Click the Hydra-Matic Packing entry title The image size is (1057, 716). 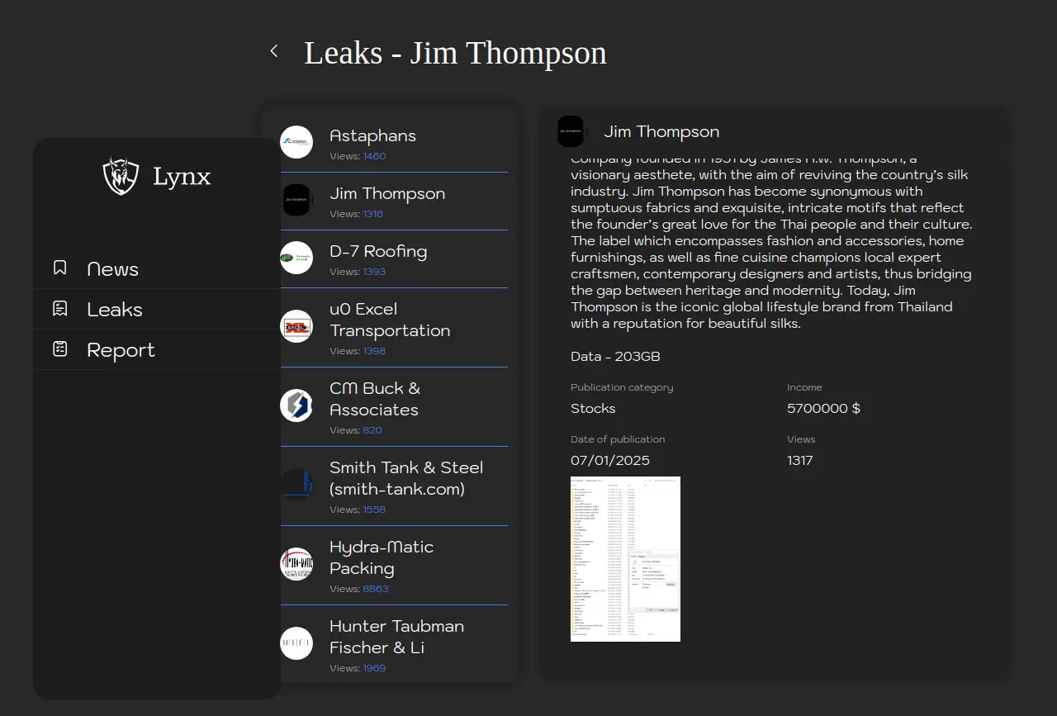tap(381, 557)
